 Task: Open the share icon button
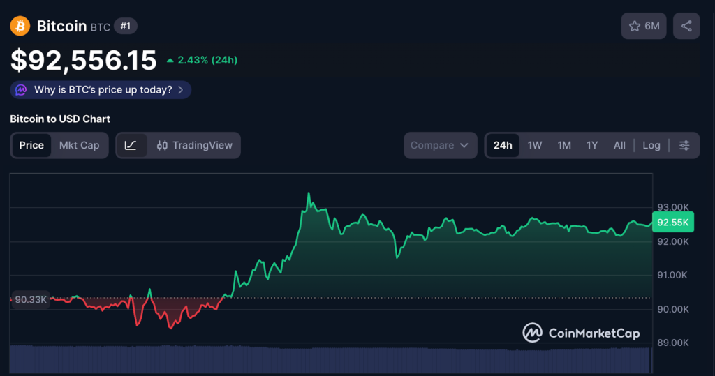pyautogui.click(x=686, y=26)
